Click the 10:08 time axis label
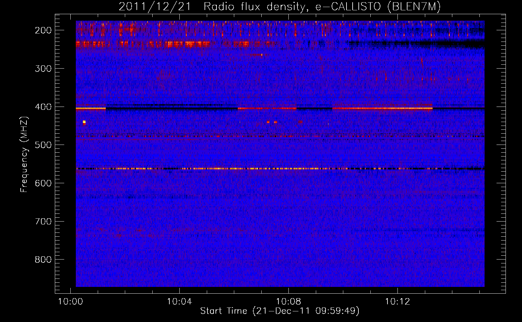This screenshot has width=522, height=322. [289, 302]
